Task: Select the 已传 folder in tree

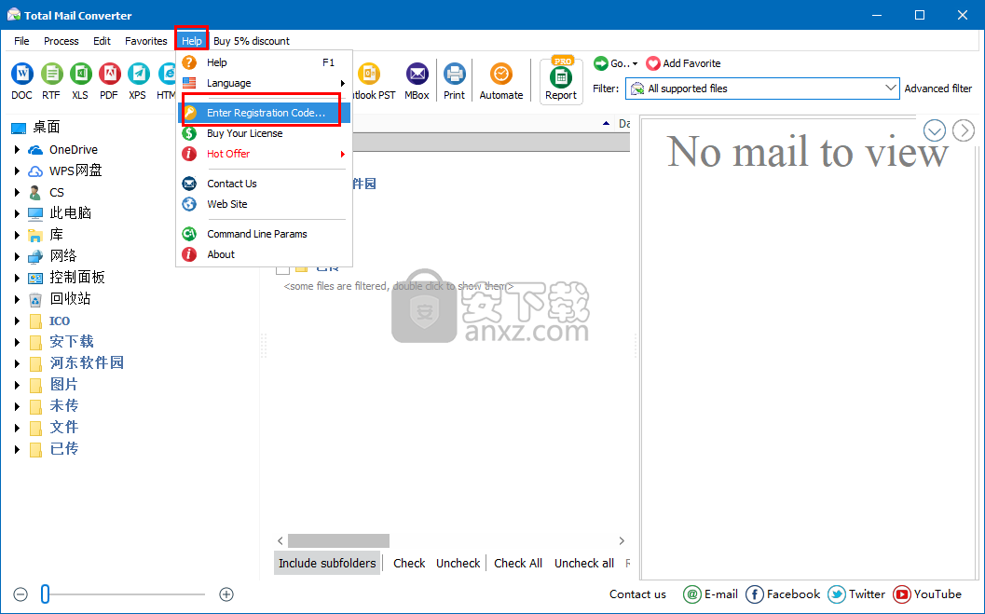Action: pos(63,448)
